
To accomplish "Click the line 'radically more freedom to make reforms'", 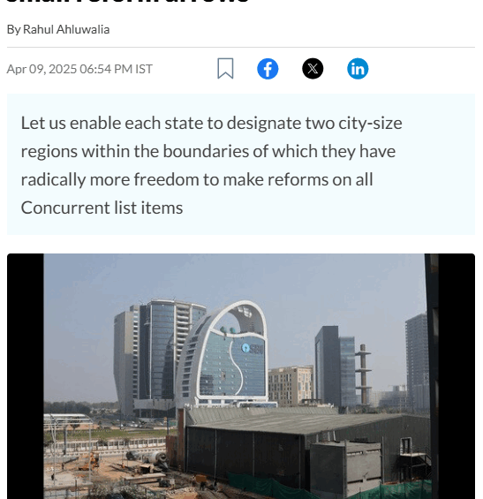I will (x=197, y=179).
